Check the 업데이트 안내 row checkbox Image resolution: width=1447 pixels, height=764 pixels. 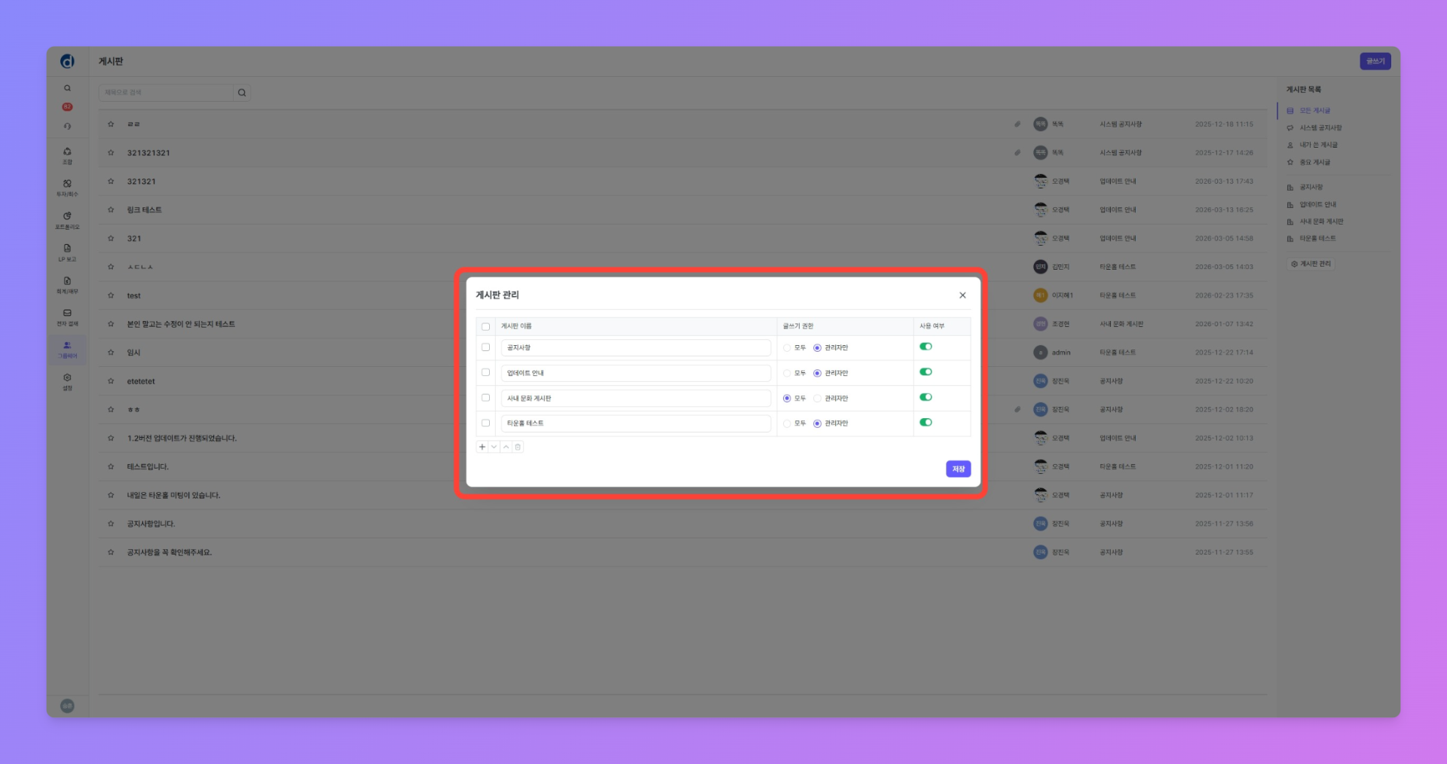pos(485,372)
